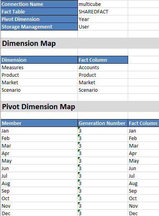Viewport: 159px width, 216px height.
Task: Select the generation number for Jan
Action: (103, 131)
